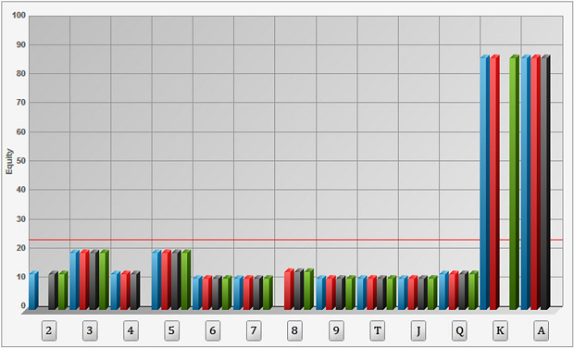The height and width of the screenshot is (348, 574).
Task: Choose the 6 card rank button
Action: (213, 330)
